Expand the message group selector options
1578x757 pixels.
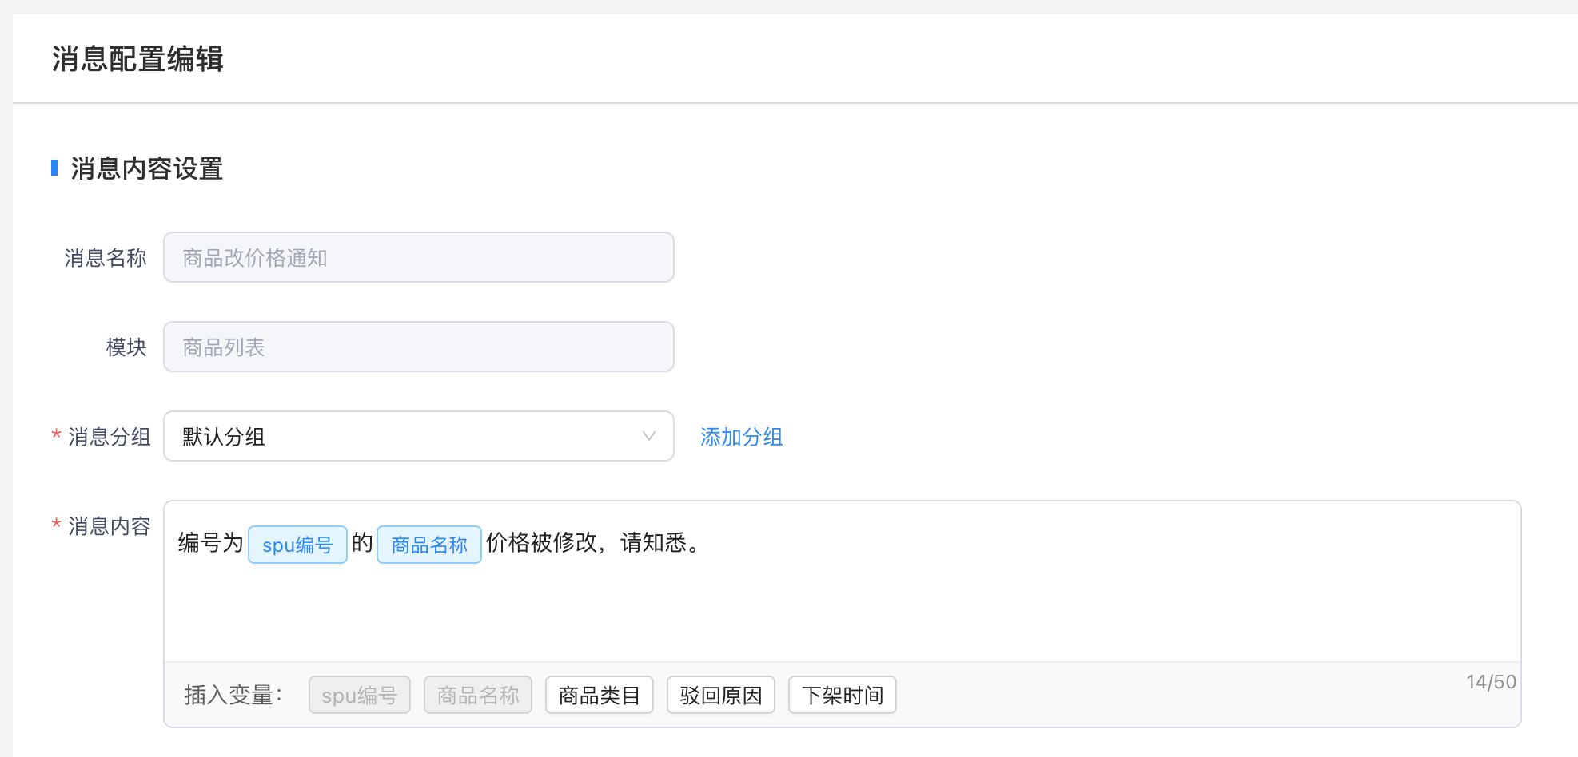[418, 436]
